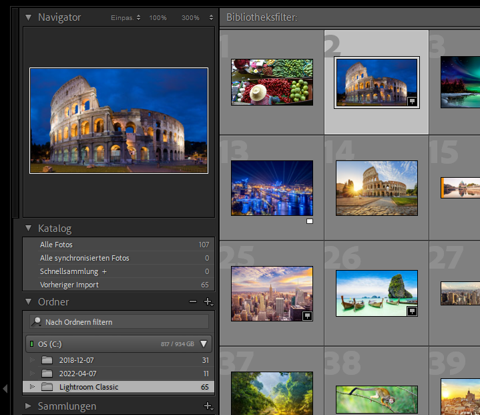Click the Bibliotheksfilter label
This screenshot has height=415, width=480.
pyautogui.click(x=262, y=17)
